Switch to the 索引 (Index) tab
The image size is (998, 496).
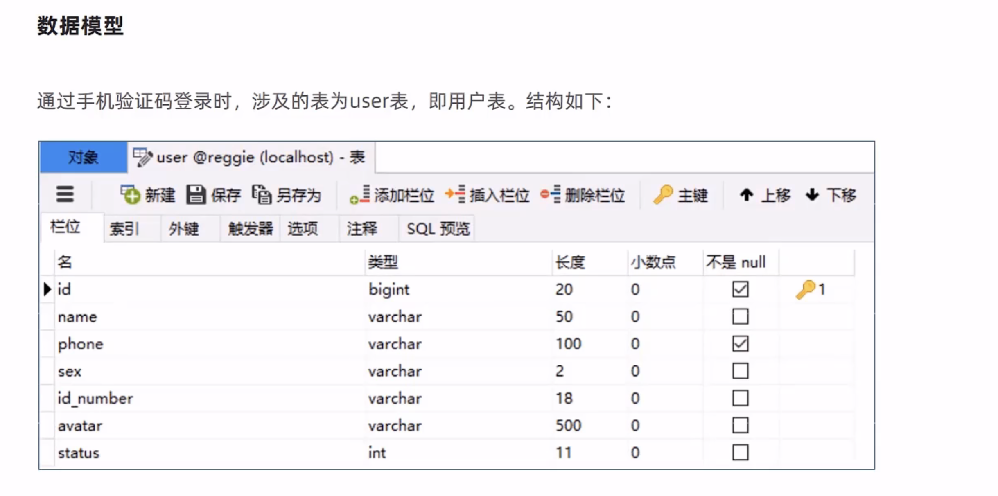124,229
